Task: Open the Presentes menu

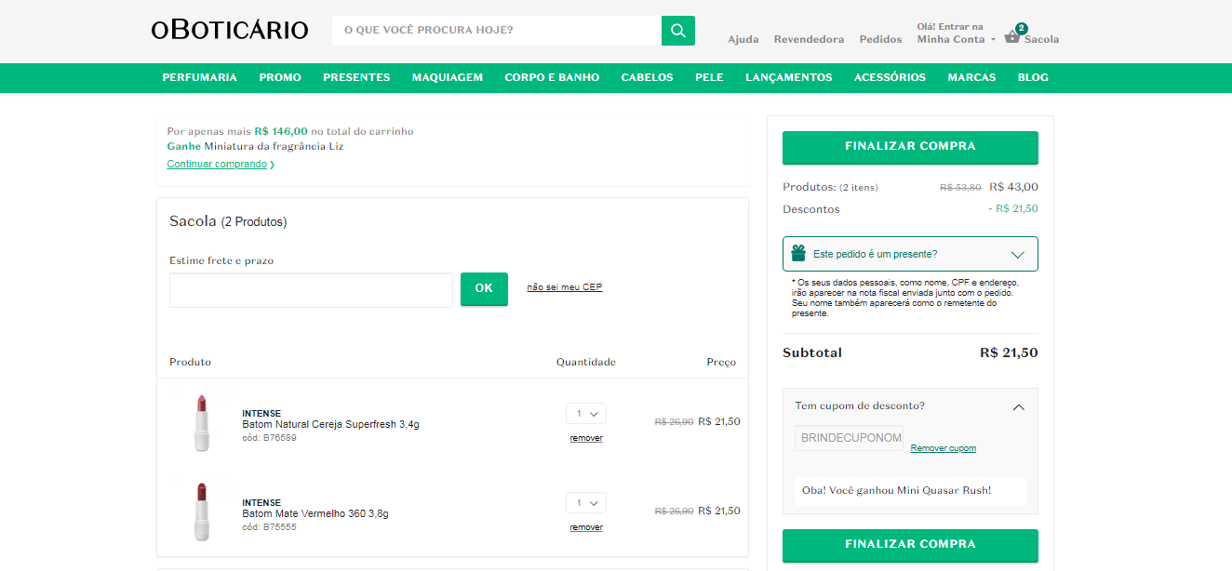Action: [356, 77]
